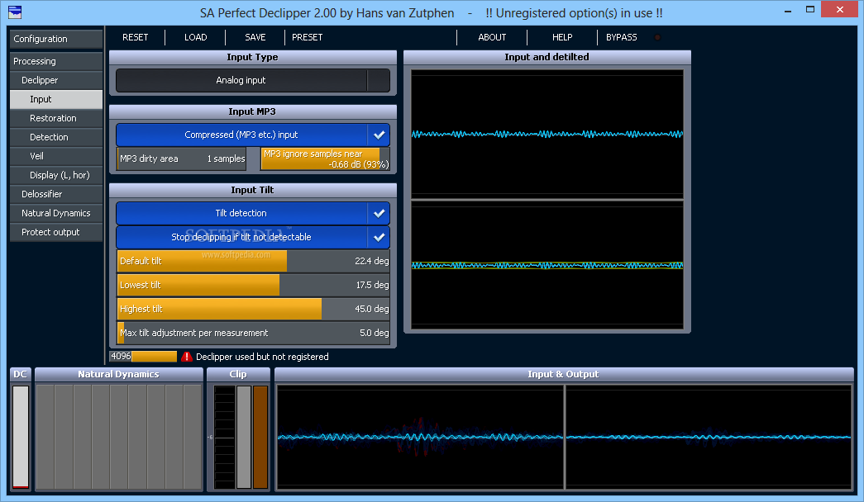Click the RESET button
This screenshot has width=864, height=502.
135,37
